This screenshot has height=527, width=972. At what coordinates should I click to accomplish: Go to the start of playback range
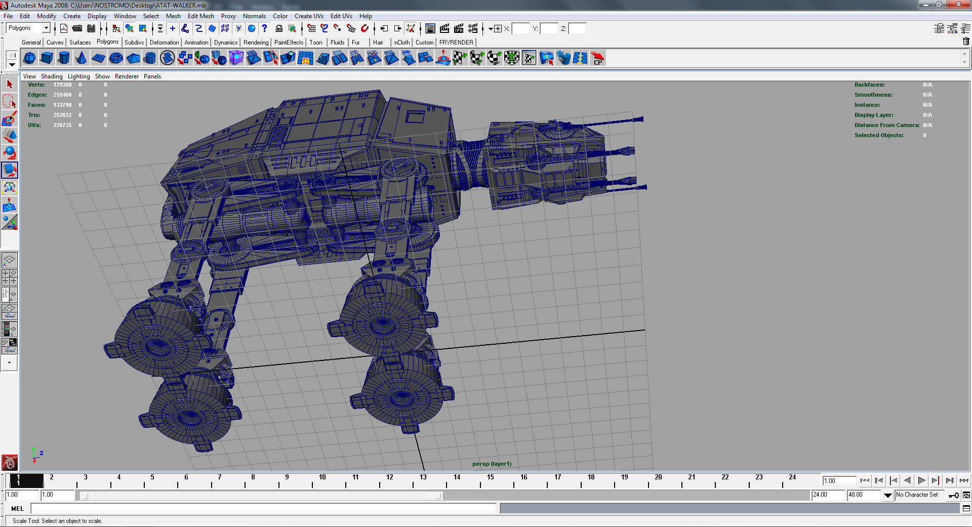(865, 480)
